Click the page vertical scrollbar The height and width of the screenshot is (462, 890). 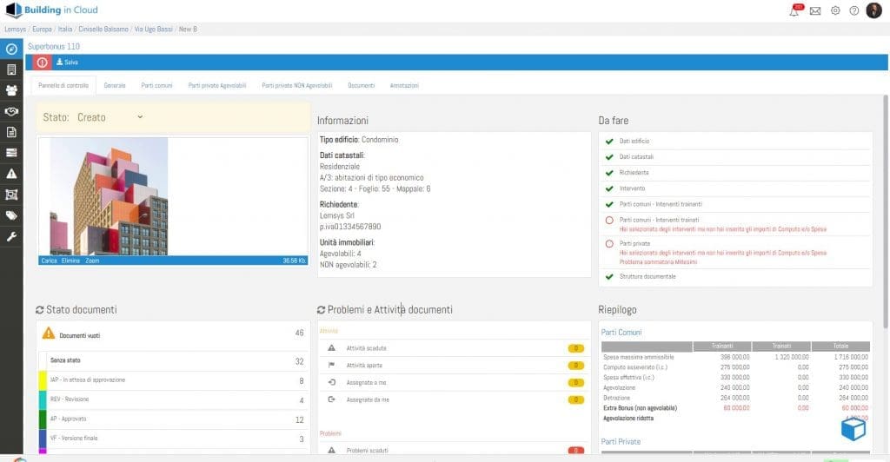886,211
